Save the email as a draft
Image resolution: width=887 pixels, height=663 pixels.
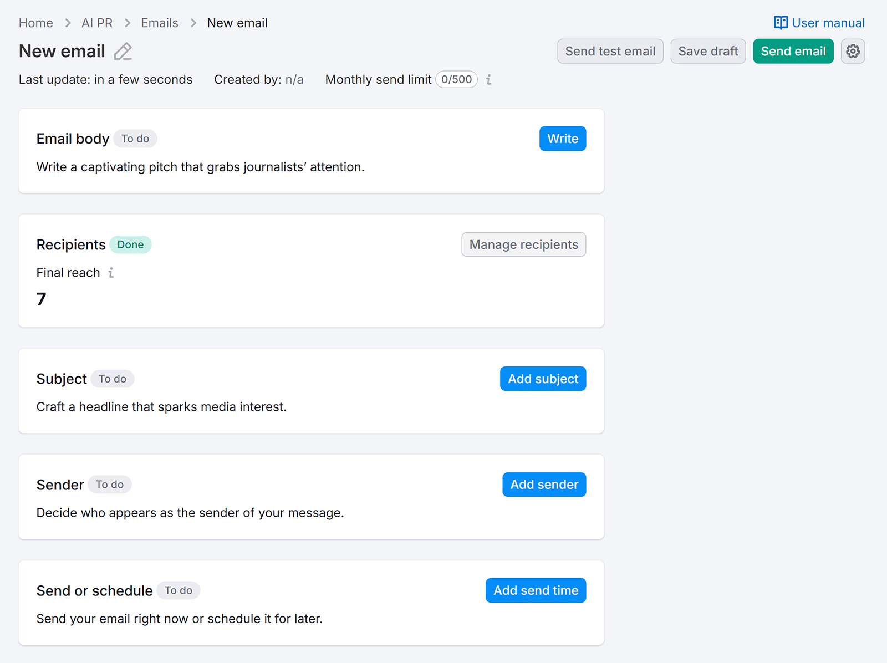point(708,51)
